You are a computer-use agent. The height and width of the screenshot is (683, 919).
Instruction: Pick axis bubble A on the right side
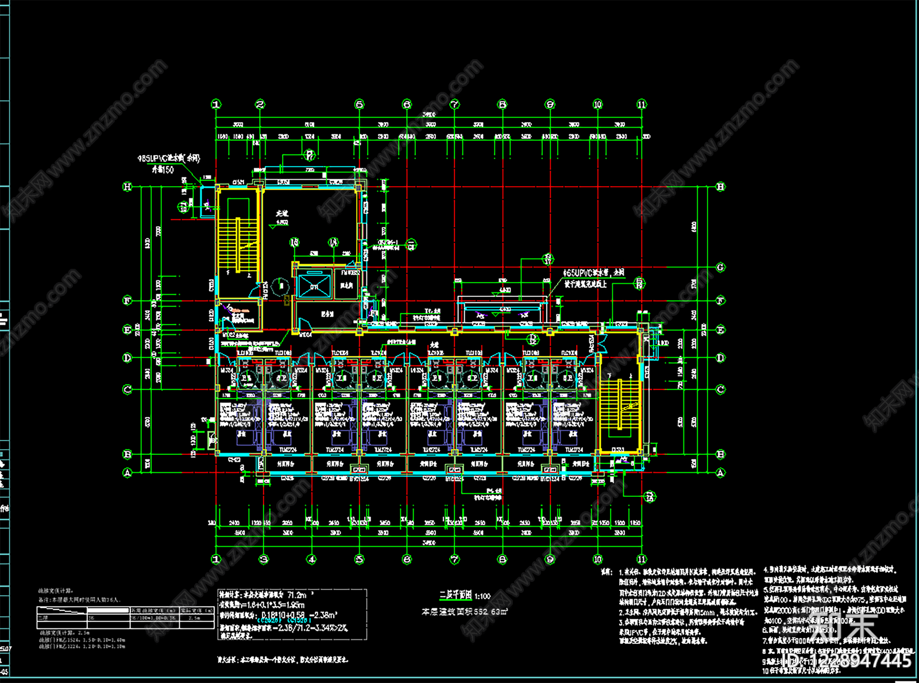tap(721, 473)
